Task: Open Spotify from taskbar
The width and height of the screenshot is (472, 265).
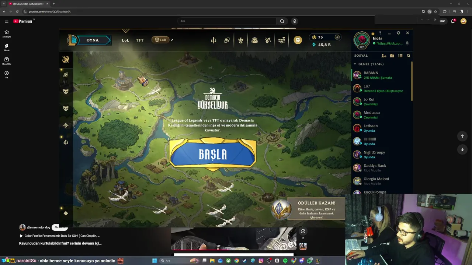Action: 285,261
